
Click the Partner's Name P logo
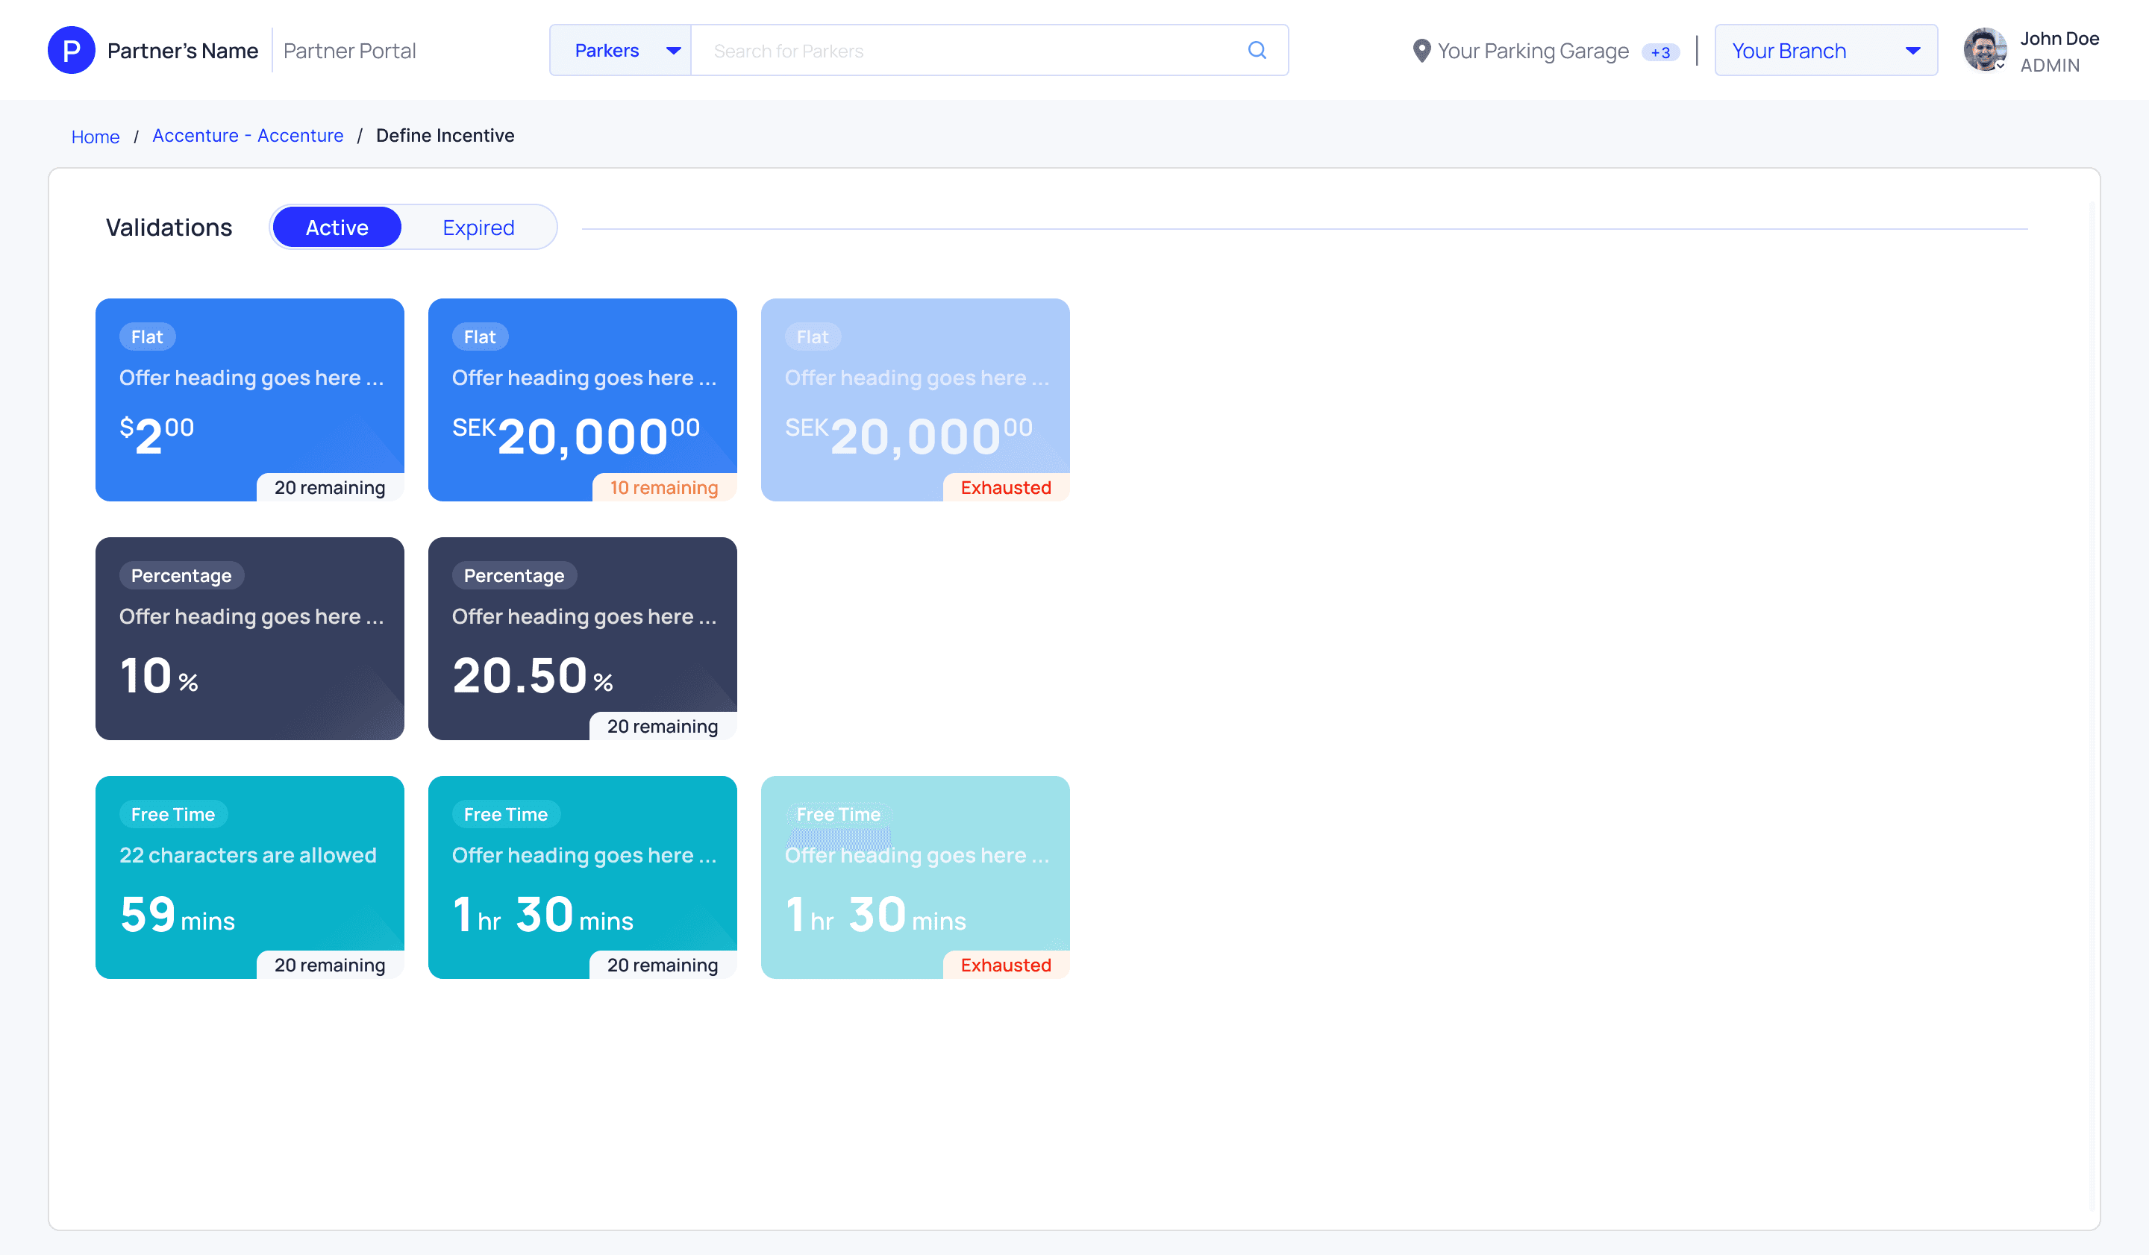coord(72,50)
